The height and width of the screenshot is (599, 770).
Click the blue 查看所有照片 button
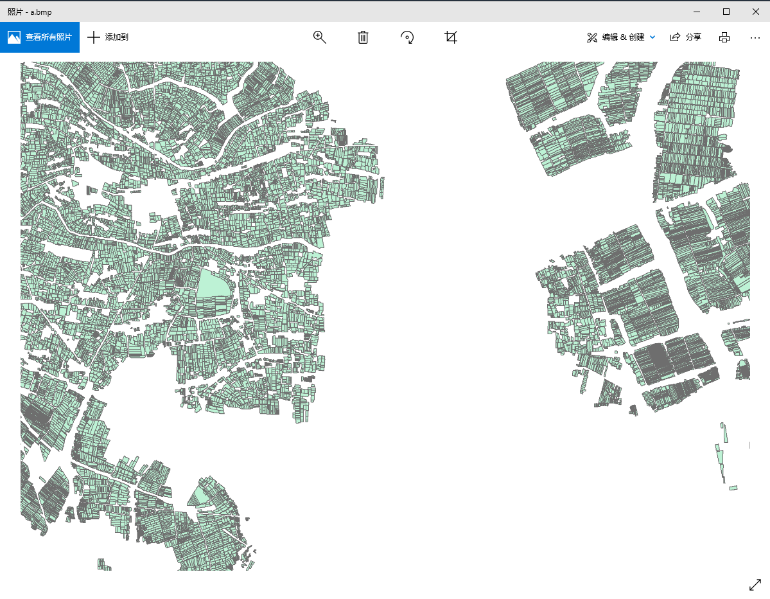point(40,37)
